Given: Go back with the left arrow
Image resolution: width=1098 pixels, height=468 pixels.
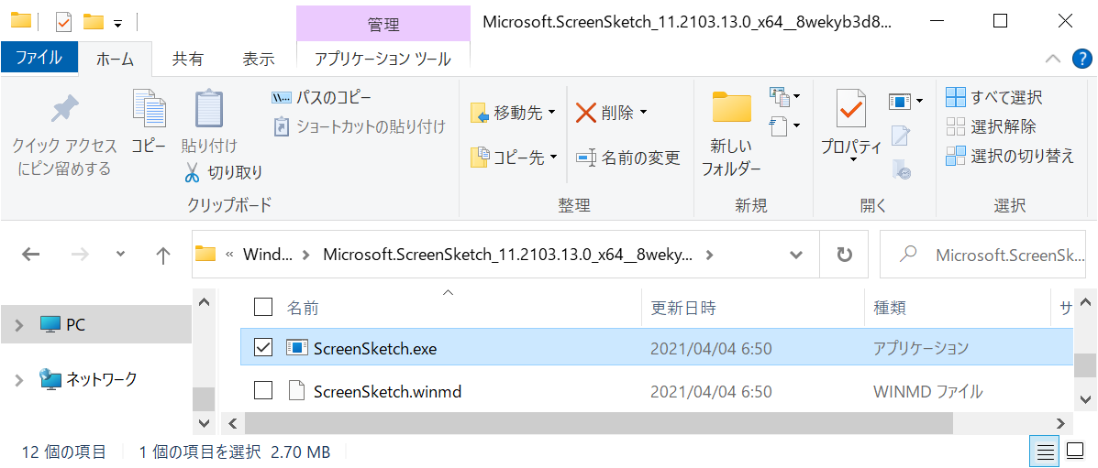Looking at the screenshot, I should click(31, 255).
